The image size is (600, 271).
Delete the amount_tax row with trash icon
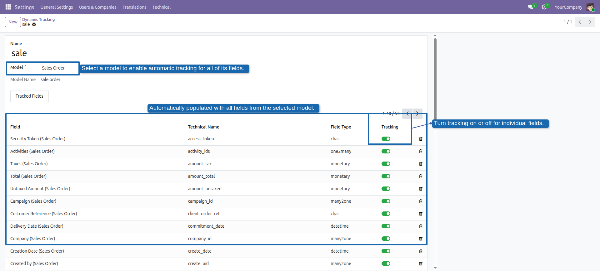[x=421, y=164]
